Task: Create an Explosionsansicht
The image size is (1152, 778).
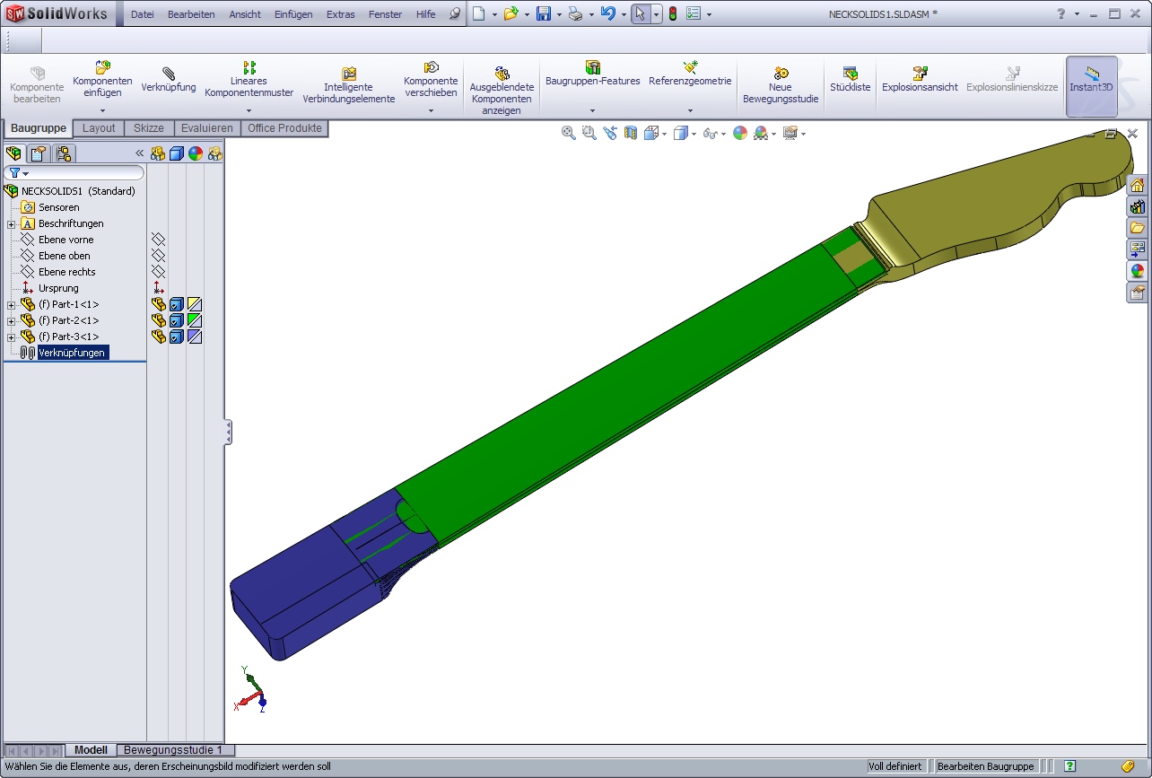Action: point(920,79)
